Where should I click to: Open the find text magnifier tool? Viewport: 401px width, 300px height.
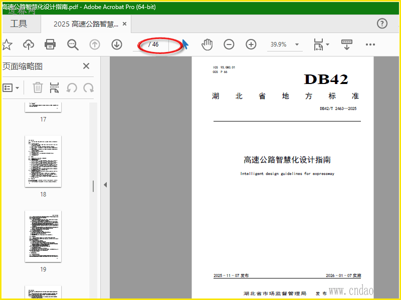(73, 44)
